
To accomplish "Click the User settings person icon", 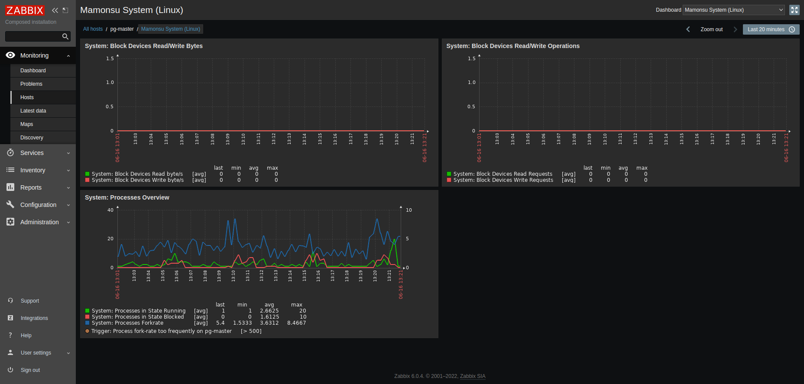I will pyautogui.click(x=10, y=352).
